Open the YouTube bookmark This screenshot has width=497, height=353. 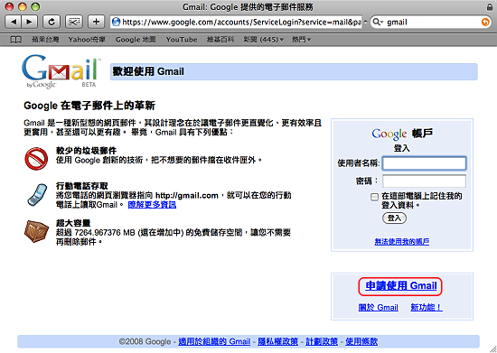click(x=182, y=40)
